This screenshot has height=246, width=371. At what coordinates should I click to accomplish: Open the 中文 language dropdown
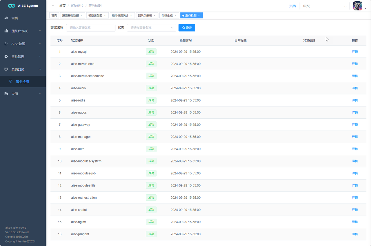tap(324, 6)
